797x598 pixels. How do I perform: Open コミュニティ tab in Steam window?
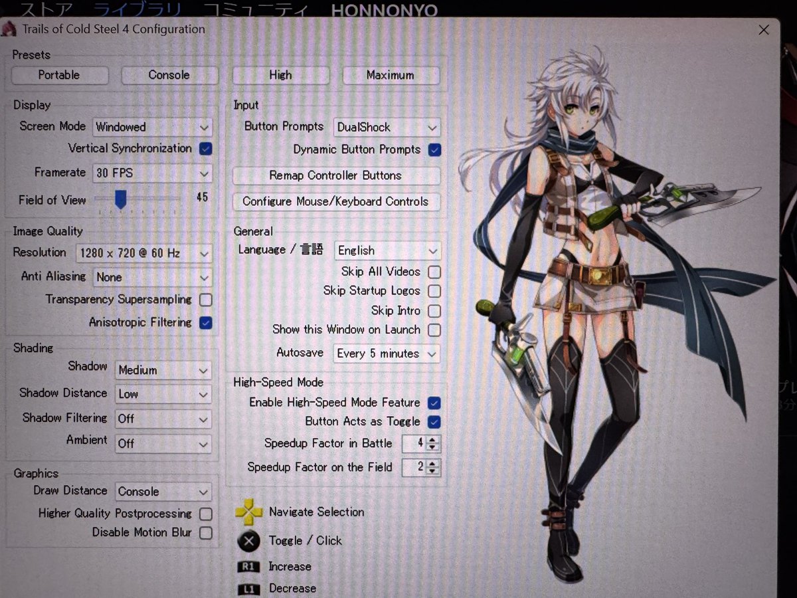(256, 10)
